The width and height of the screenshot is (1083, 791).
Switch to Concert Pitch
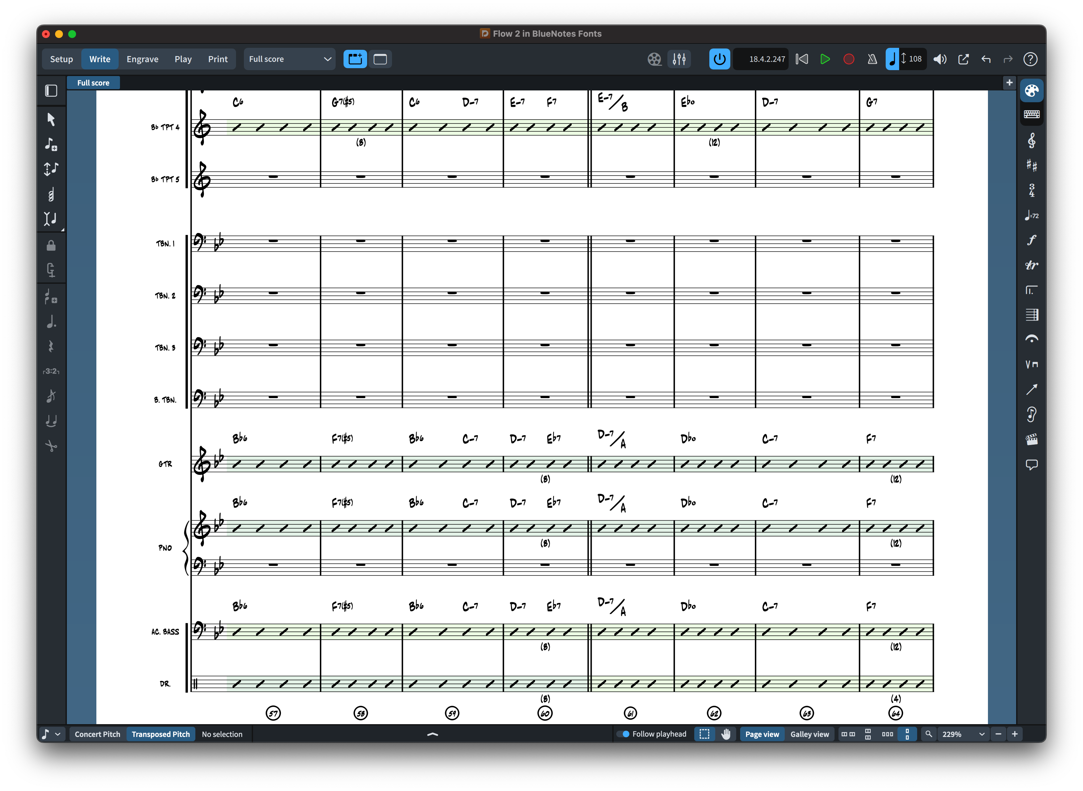pyautogui.click(x=97, y=734)
